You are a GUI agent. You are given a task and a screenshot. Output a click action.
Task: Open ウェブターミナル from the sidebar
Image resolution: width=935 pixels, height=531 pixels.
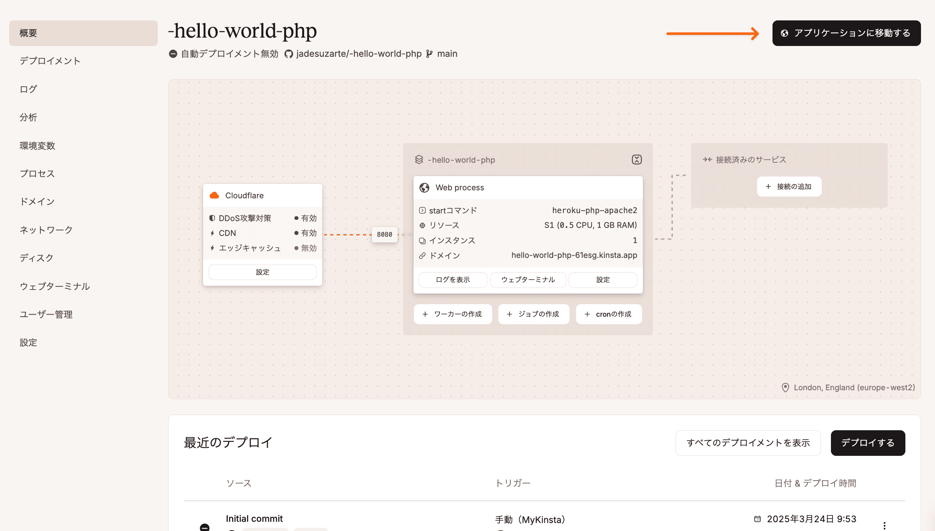(55, 286)
